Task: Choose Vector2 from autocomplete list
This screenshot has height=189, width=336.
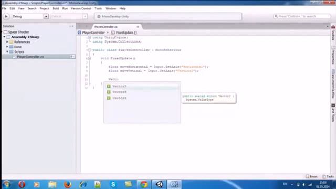Action: coord(142,86)
